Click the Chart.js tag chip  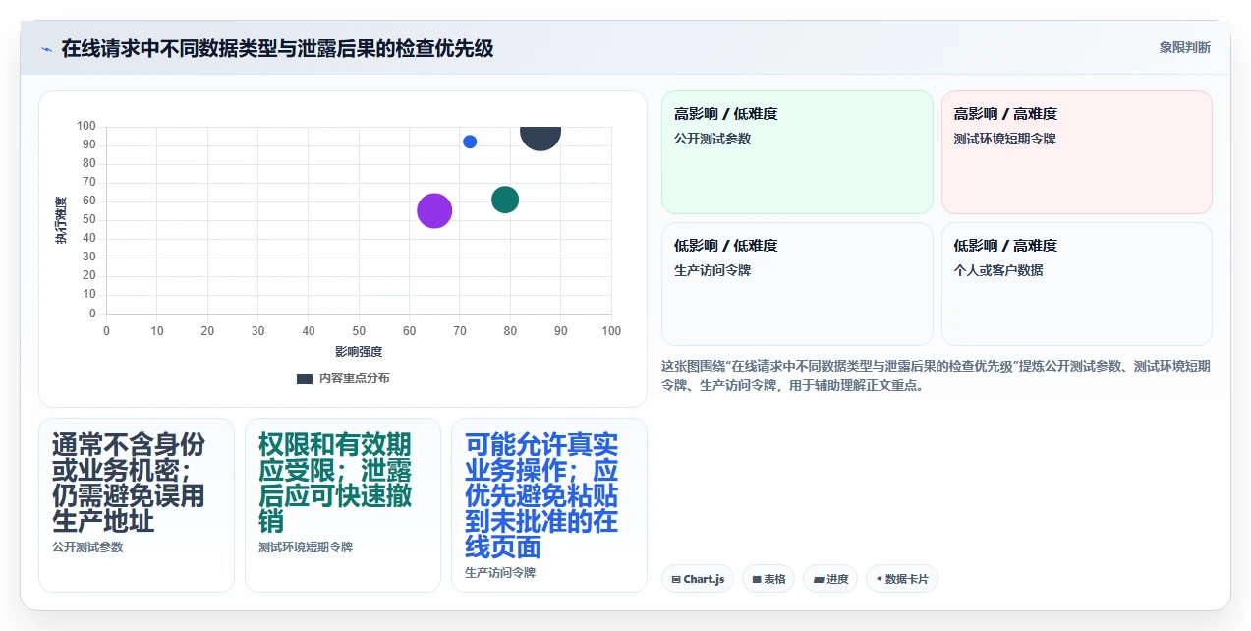tap(698, 579)
